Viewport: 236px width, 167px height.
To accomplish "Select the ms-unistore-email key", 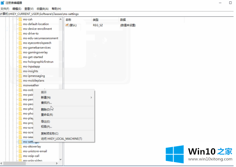I will click(35, 151).
